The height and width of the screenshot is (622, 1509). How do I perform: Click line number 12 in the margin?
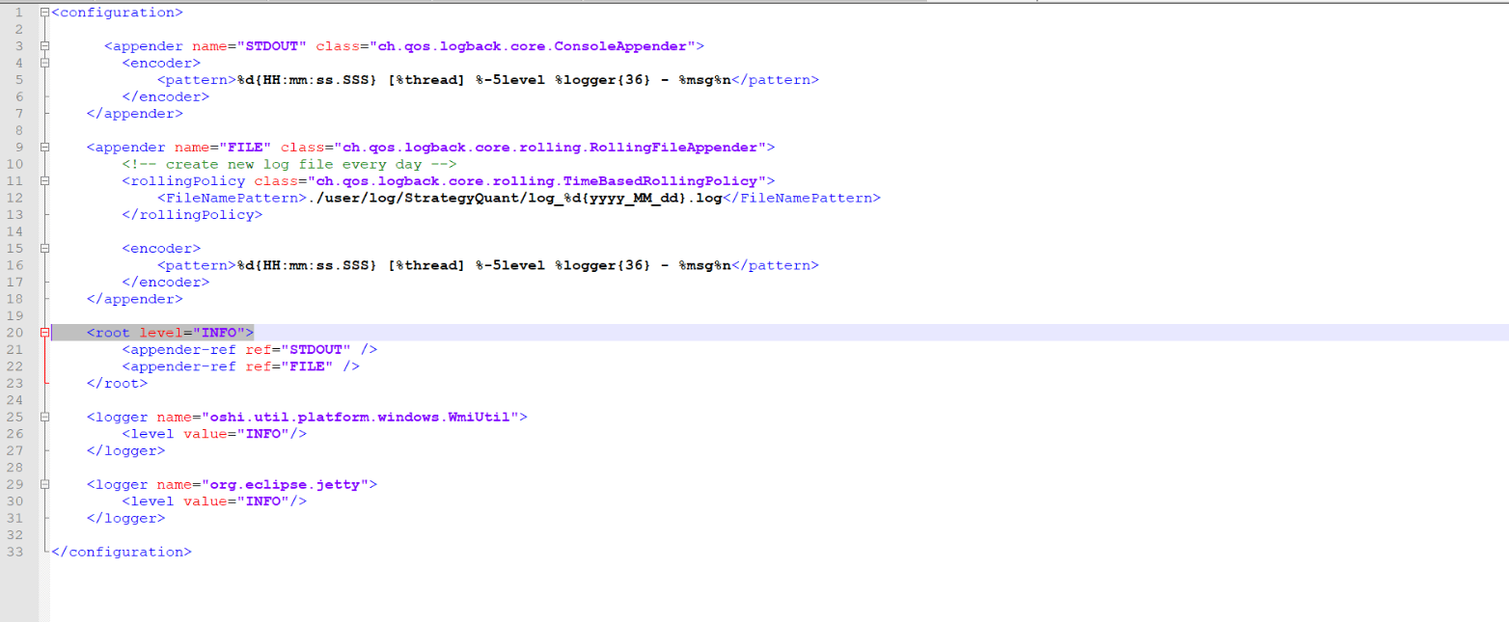coord(15,198)
